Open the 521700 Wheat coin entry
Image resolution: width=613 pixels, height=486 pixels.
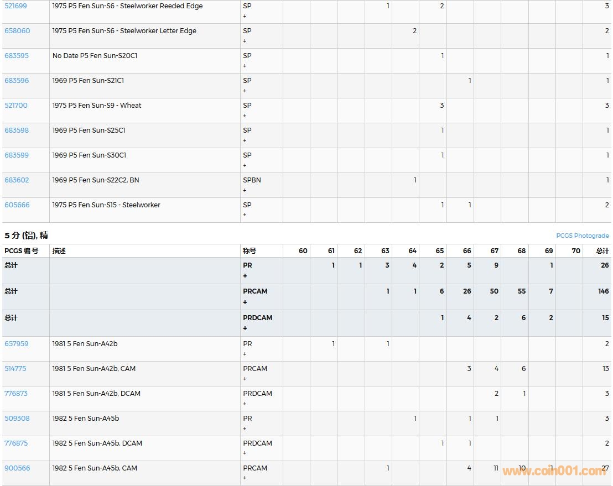tap(16, 106)
